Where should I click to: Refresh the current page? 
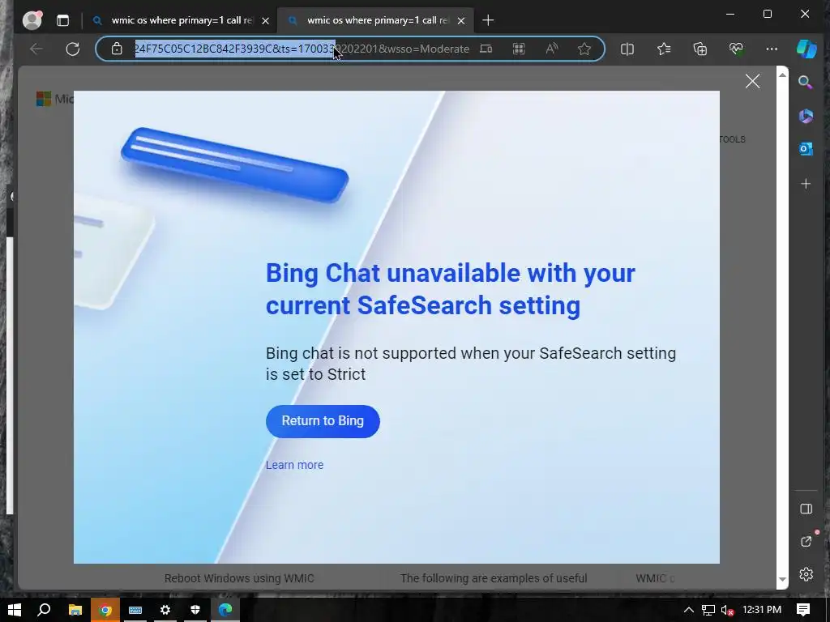click(72, 49)
